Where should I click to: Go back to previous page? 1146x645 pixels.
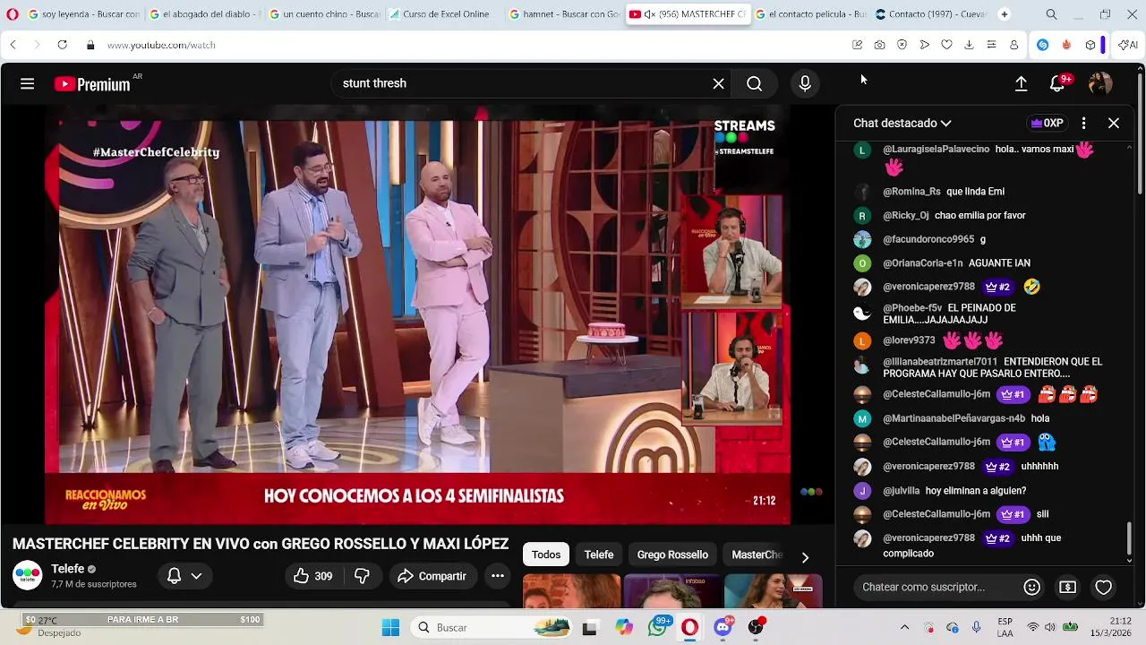[13, 45]
